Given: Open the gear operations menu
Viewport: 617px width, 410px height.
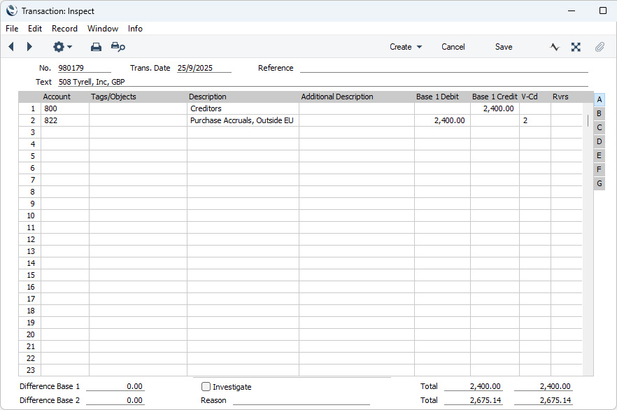Looking at the screenshot, I should (x=62, y=47).
